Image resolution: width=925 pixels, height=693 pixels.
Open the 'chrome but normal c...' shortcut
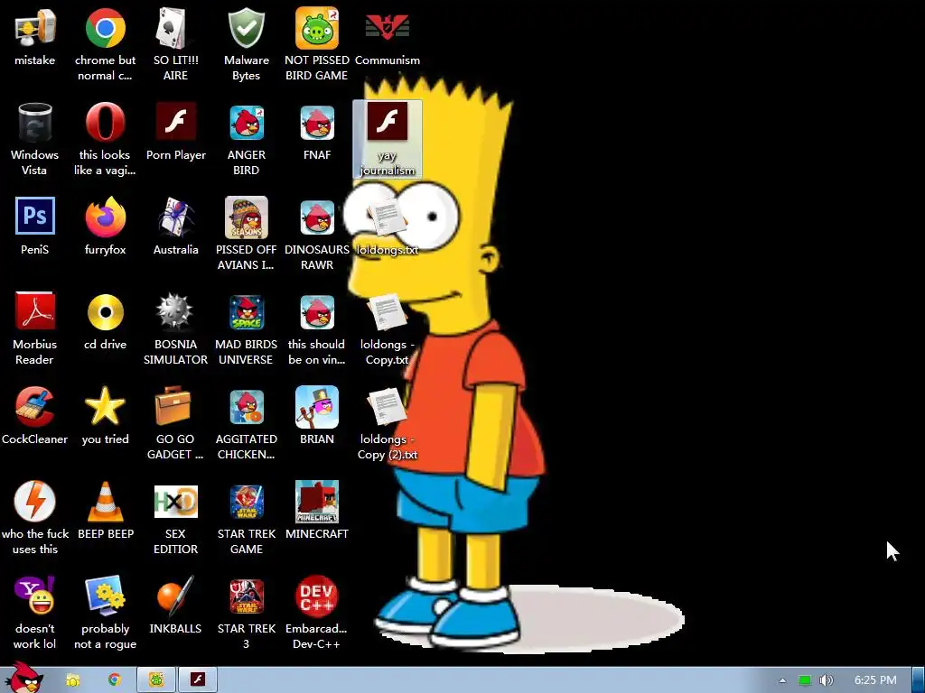pos(105,28)
